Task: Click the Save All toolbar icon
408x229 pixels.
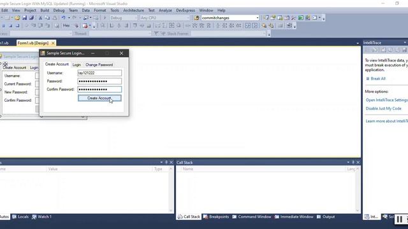Action: [31, 18]
